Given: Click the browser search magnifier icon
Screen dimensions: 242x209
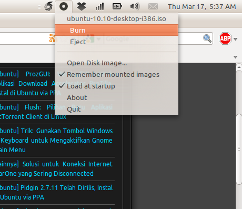Looking at the screenshot, I should pos(207,38).
